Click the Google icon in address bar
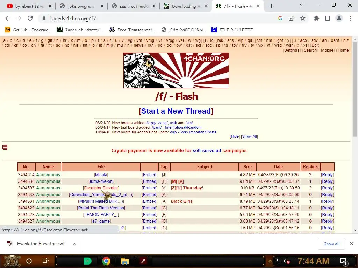The image size is (358, 268). [x=280, y=18]
